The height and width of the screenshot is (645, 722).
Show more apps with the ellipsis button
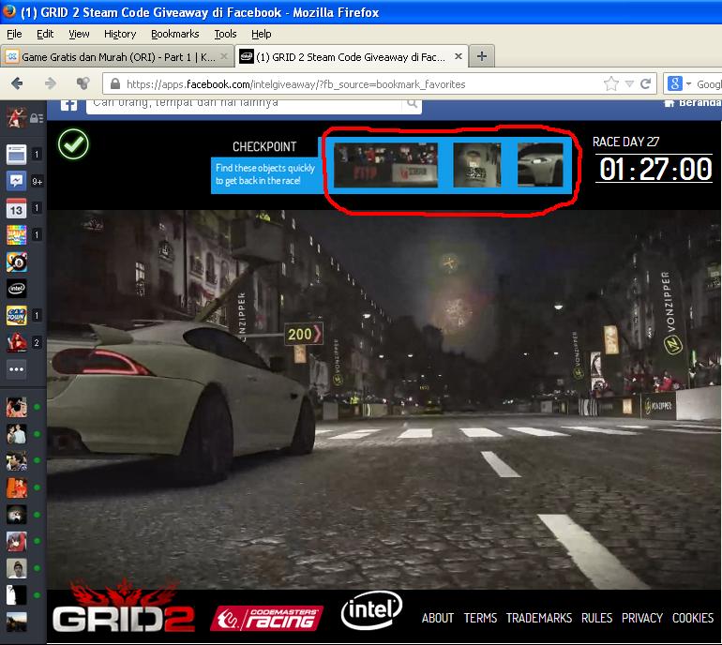click(x=16, y=369)
